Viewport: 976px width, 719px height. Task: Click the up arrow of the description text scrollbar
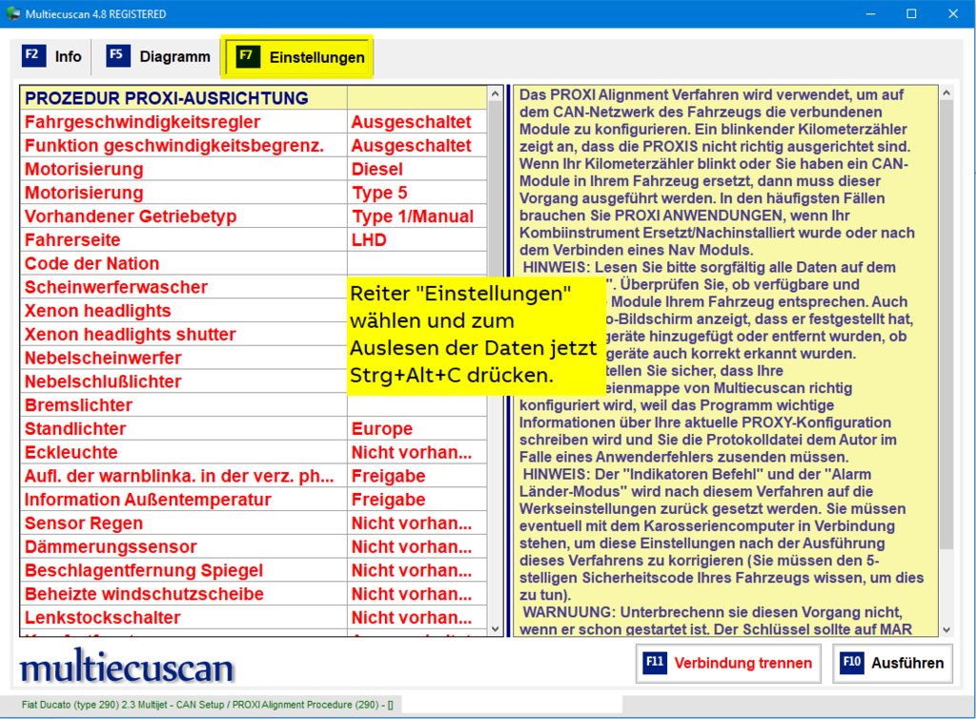point(946,93)
